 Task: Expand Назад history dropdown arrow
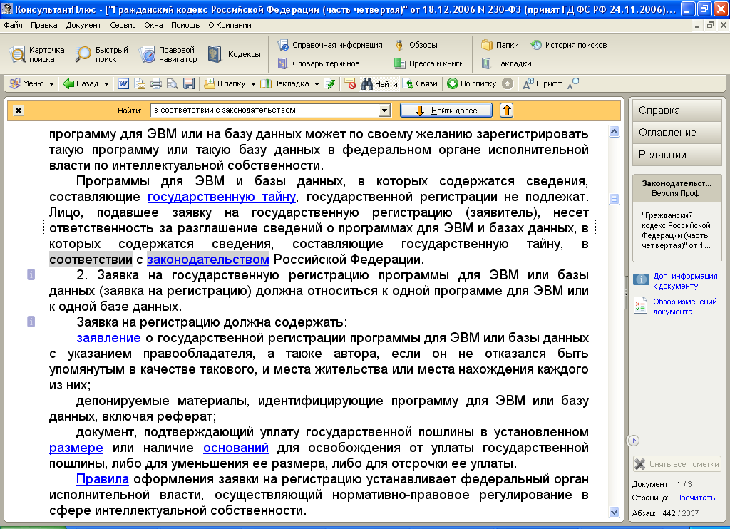tap(106, 84)
